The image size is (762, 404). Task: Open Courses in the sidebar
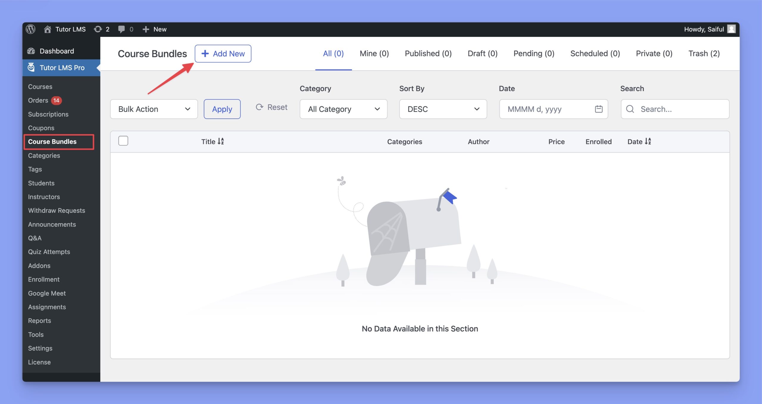(x=40, y=87)
